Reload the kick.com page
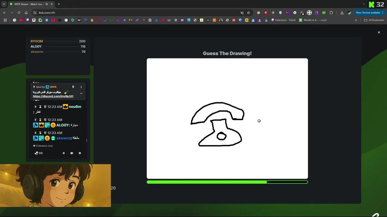 (x=19, y=13)
